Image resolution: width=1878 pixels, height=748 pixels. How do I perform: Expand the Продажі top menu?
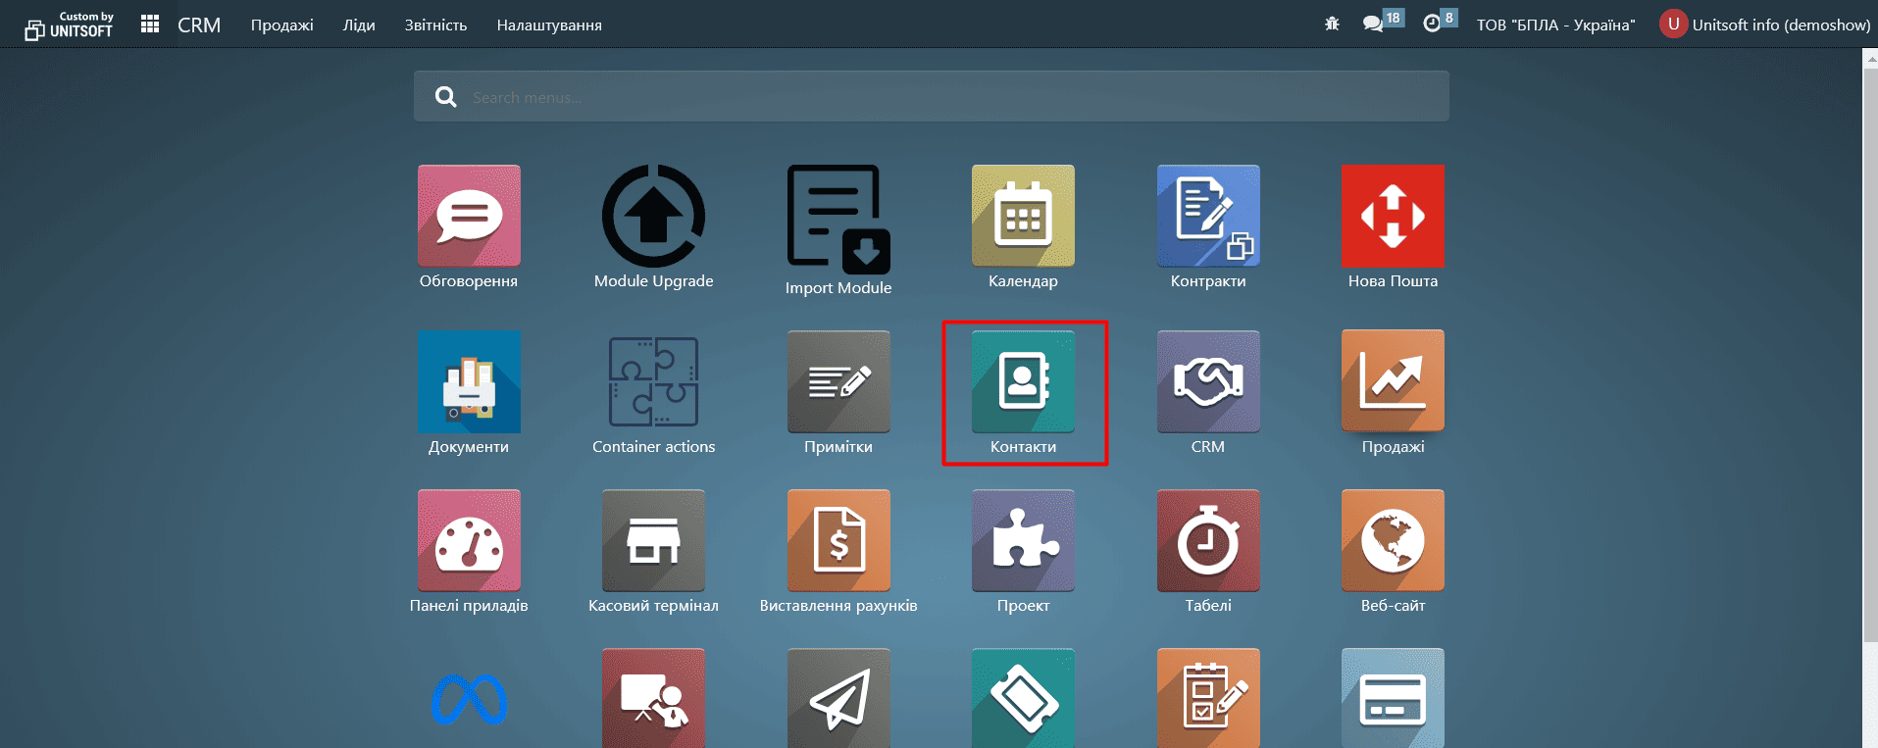point(281,25)
